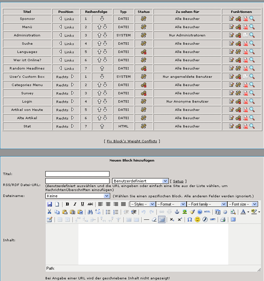Move Survey block to the right arrow
This screenshot has height=281, width=264.
pyautogui.click(x=73, y=93)
